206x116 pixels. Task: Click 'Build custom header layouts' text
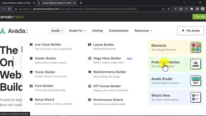coord(51,63)
